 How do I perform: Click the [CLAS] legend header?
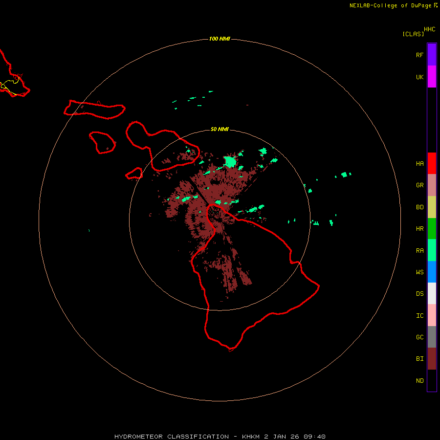click(413, 34)
